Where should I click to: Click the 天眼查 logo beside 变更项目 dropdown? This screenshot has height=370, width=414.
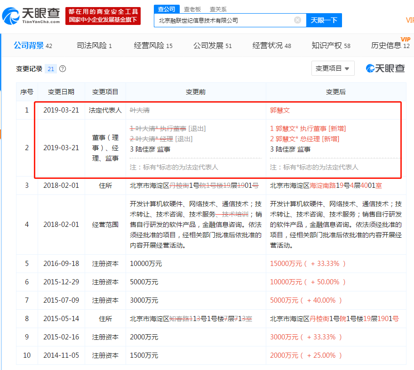384,69
